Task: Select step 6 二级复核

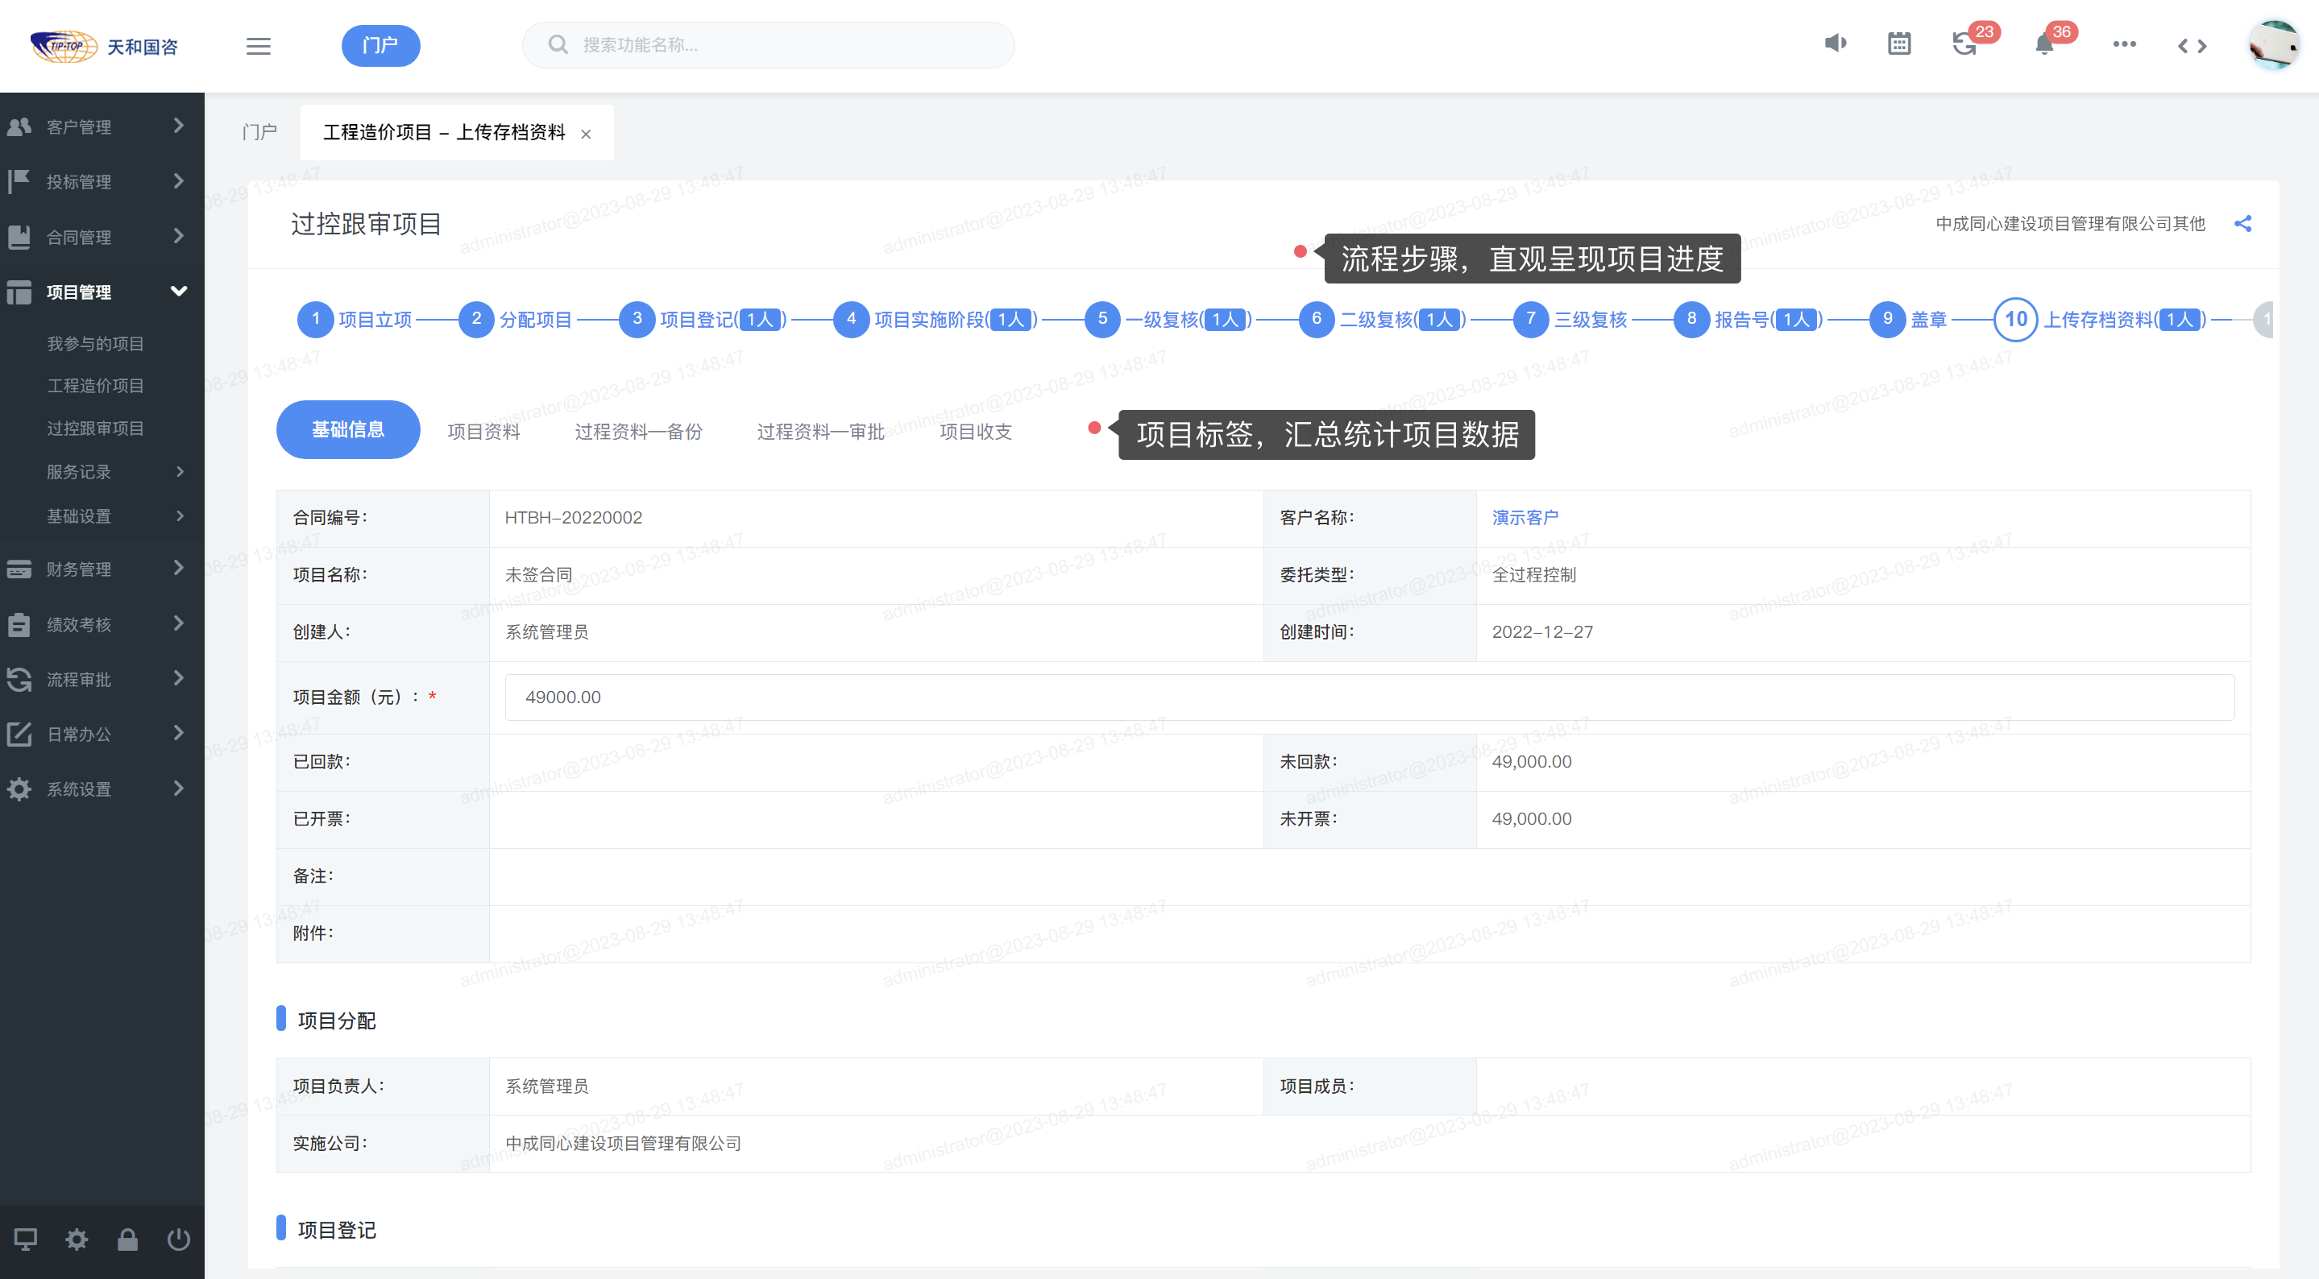Action: [1382, 319]
